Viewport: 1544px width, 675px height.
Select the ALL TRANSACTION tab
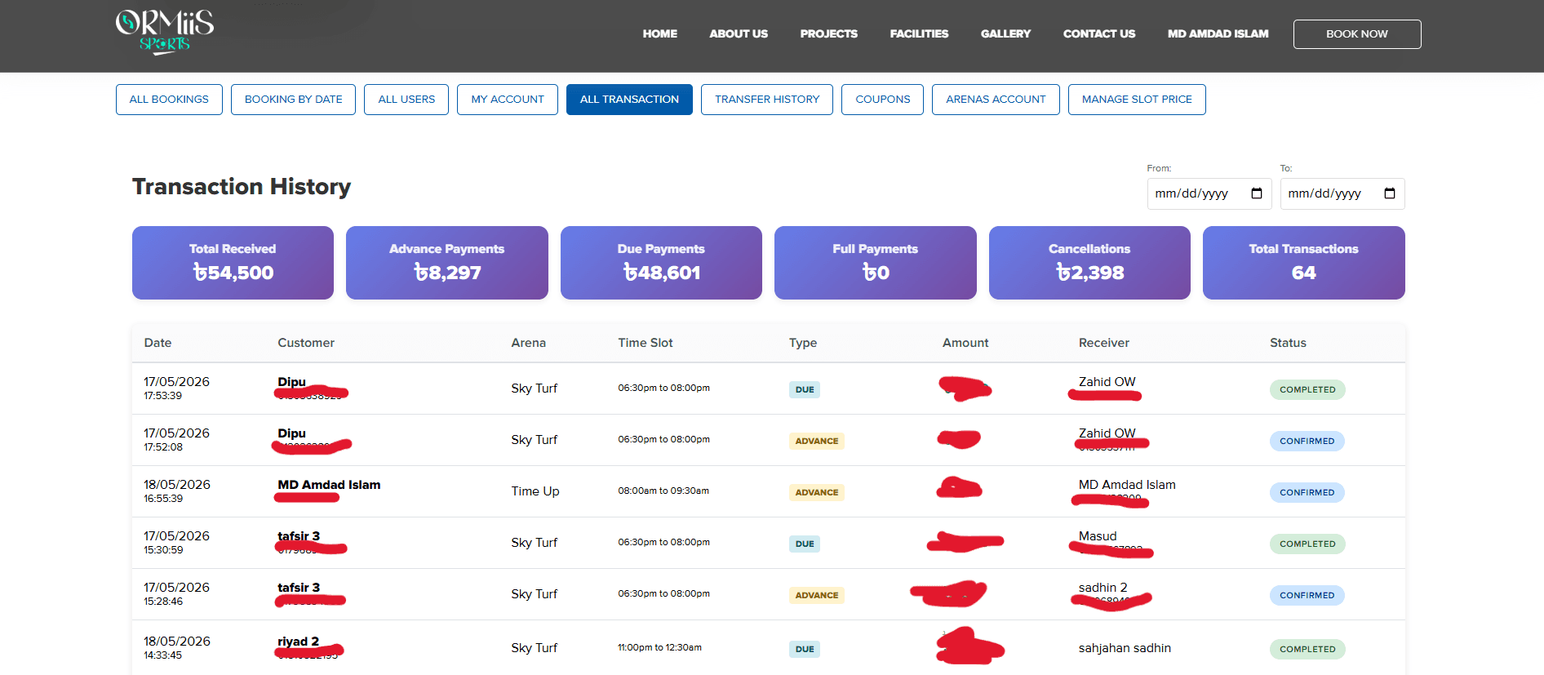click(x=629, y=100)
